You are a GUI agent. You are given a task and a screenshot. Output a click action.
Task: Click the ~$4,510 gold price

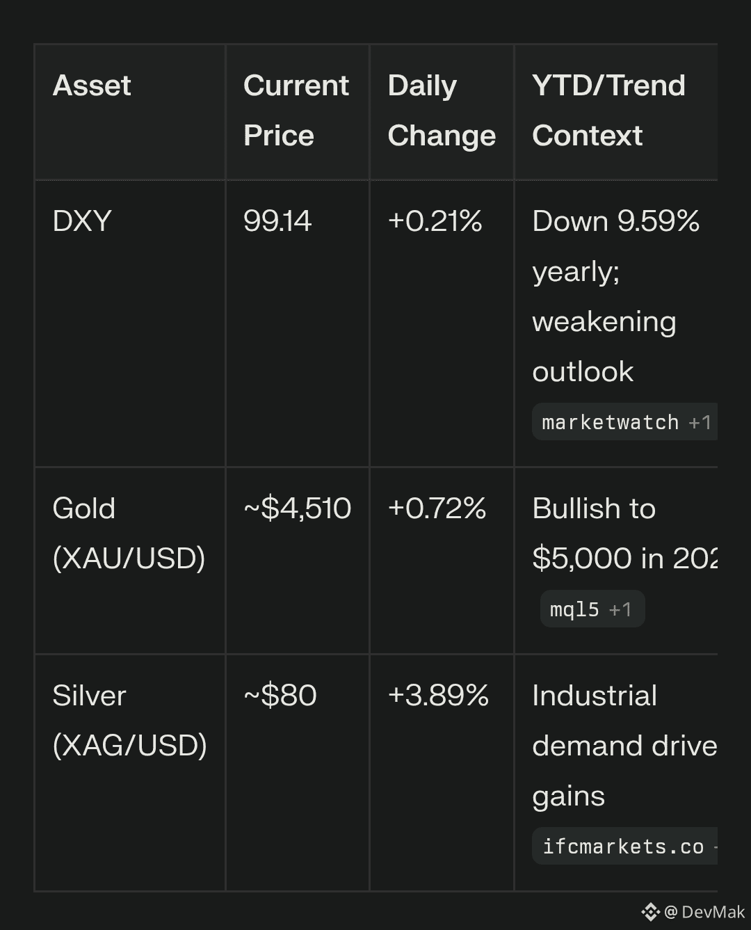tap(297, 508)
